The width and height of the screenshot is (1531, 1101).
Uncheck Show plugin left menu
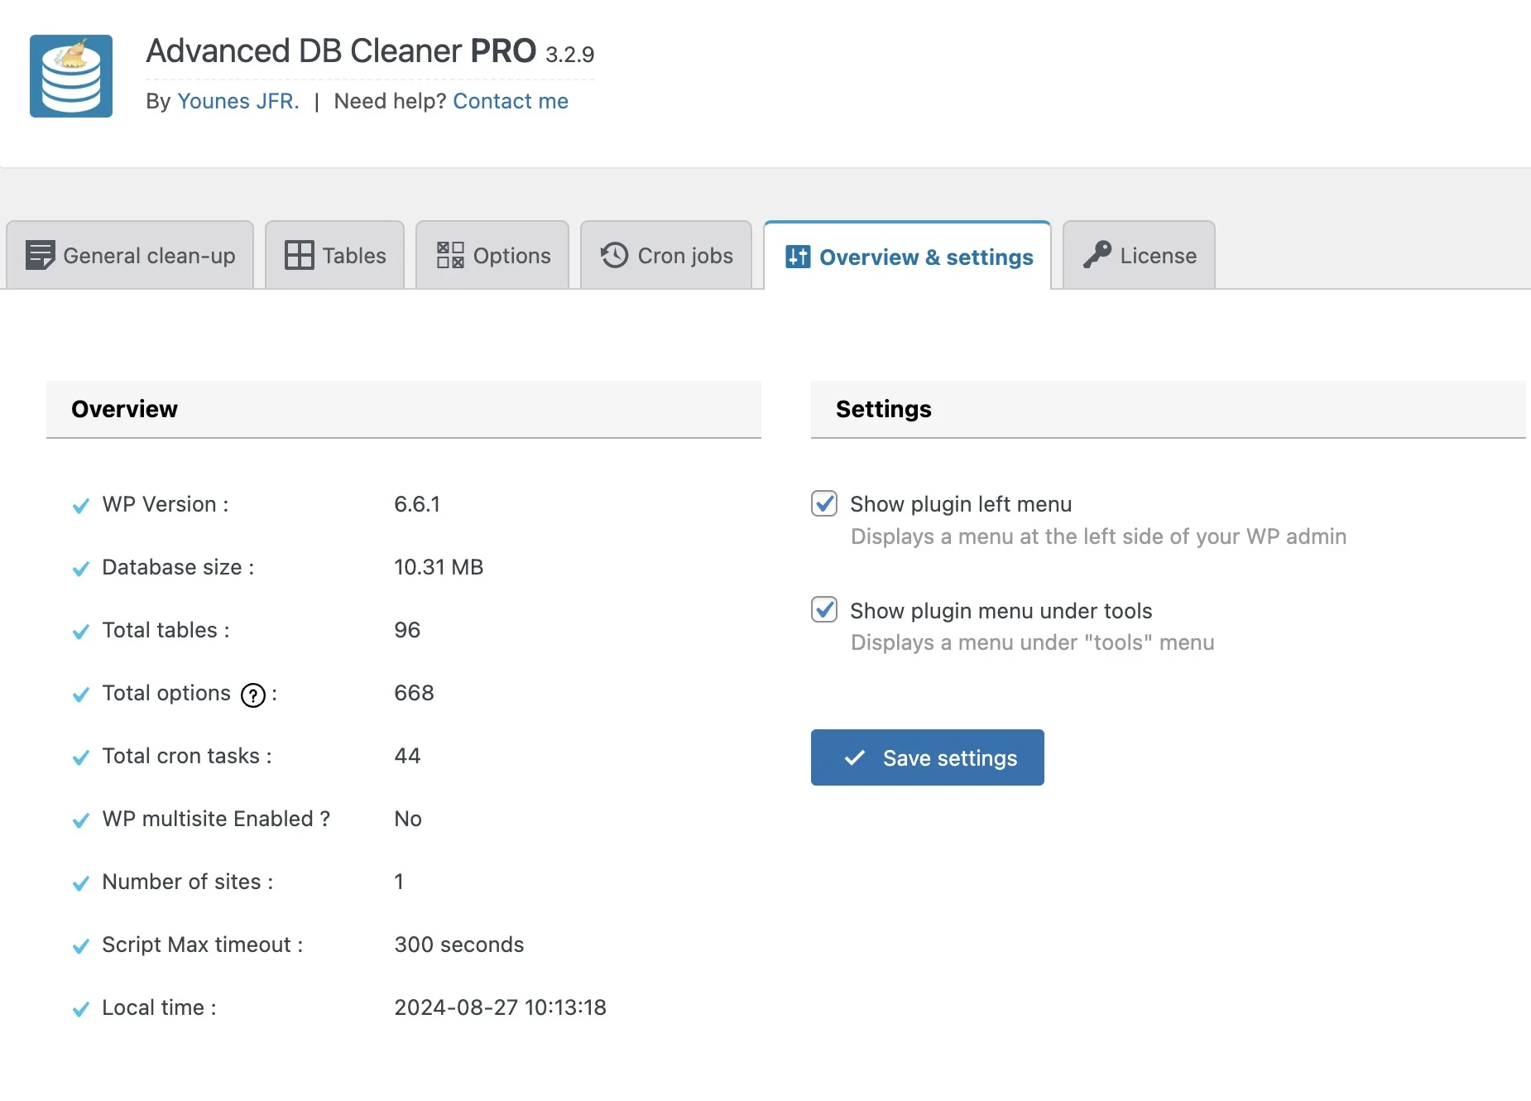[x=824, y=503]
